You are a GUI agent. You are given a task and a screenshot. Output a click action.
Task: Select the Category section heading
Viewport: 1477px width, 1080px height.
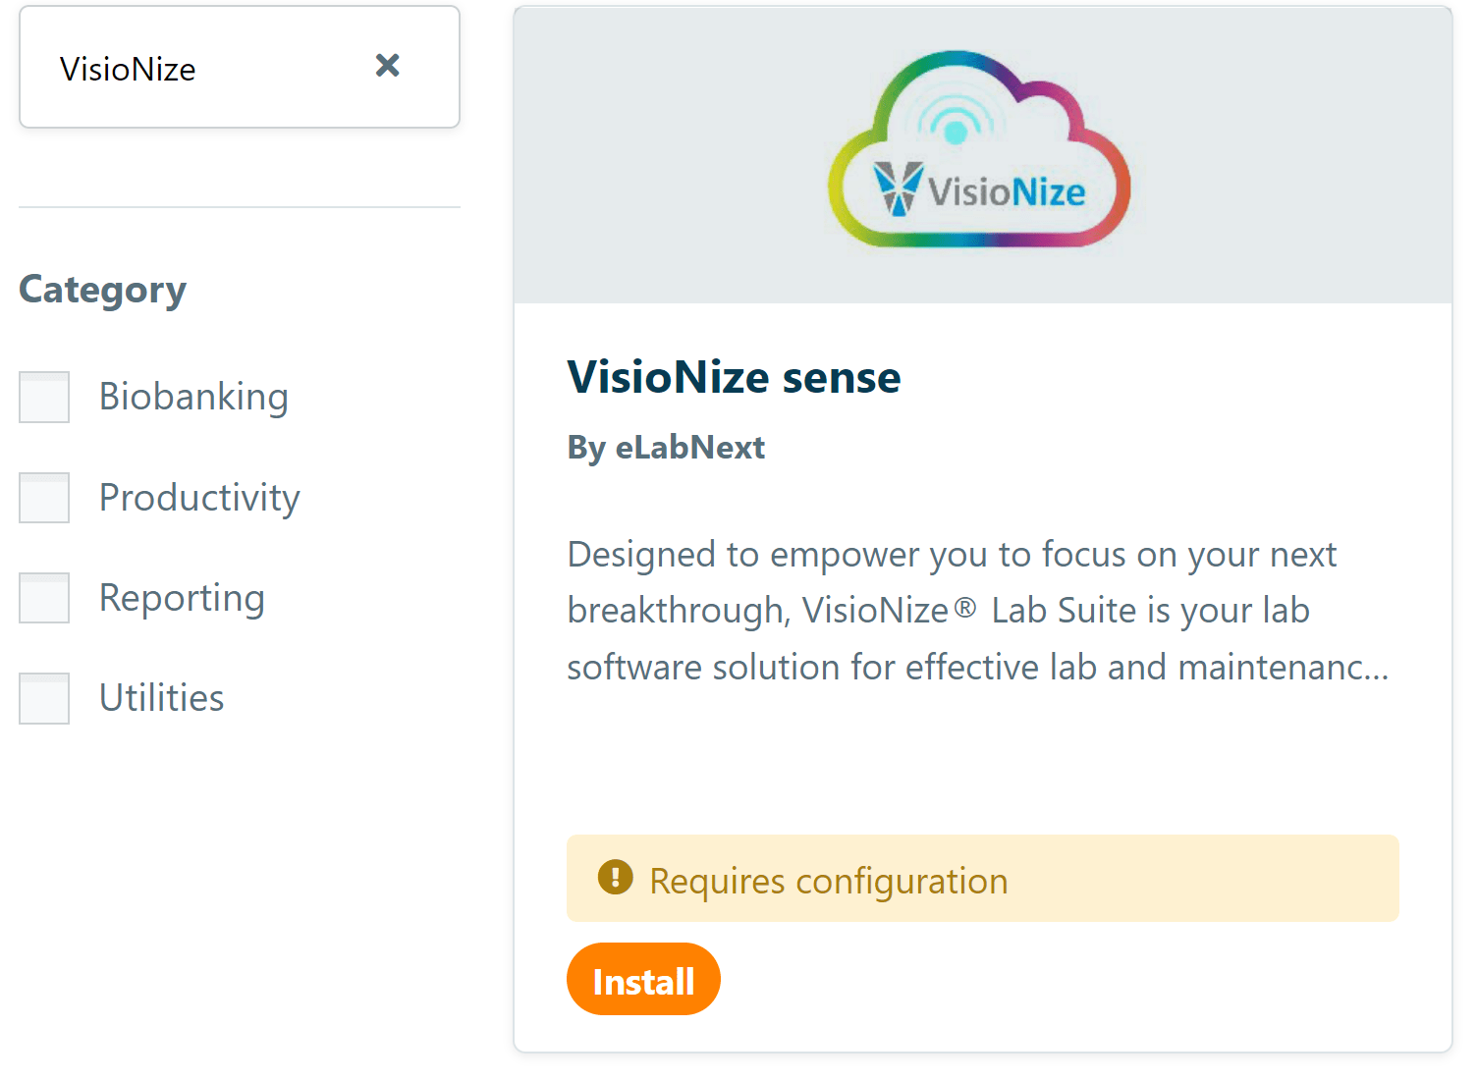(x=101, y=289)
